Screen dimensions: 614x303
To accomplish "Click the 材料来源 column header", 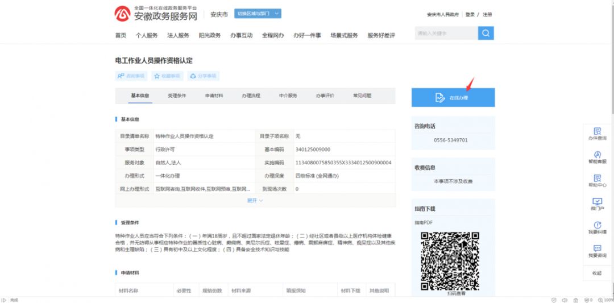I will pos(241,291).
